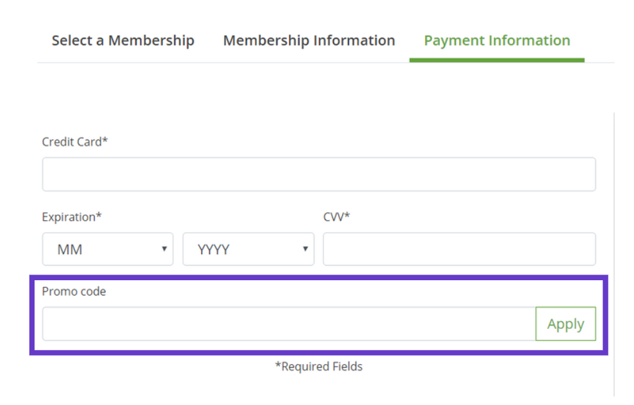Switch to Select a Membership tab

click(122, 40)
